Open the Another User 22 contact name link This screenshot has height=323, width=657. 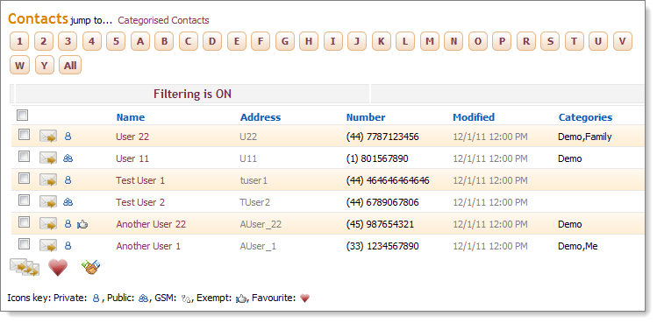[151, 224]
